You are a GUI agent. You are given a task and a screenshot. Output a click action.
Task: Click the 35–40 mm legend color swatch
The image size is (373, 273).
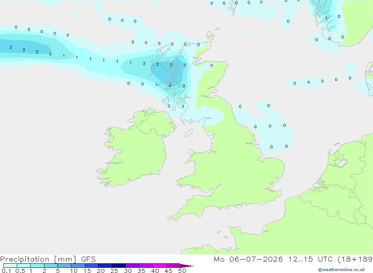[145, 266]
